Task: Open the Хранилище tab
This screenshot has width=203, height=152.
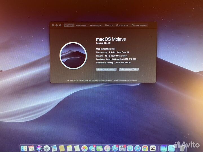Action: 96,25
